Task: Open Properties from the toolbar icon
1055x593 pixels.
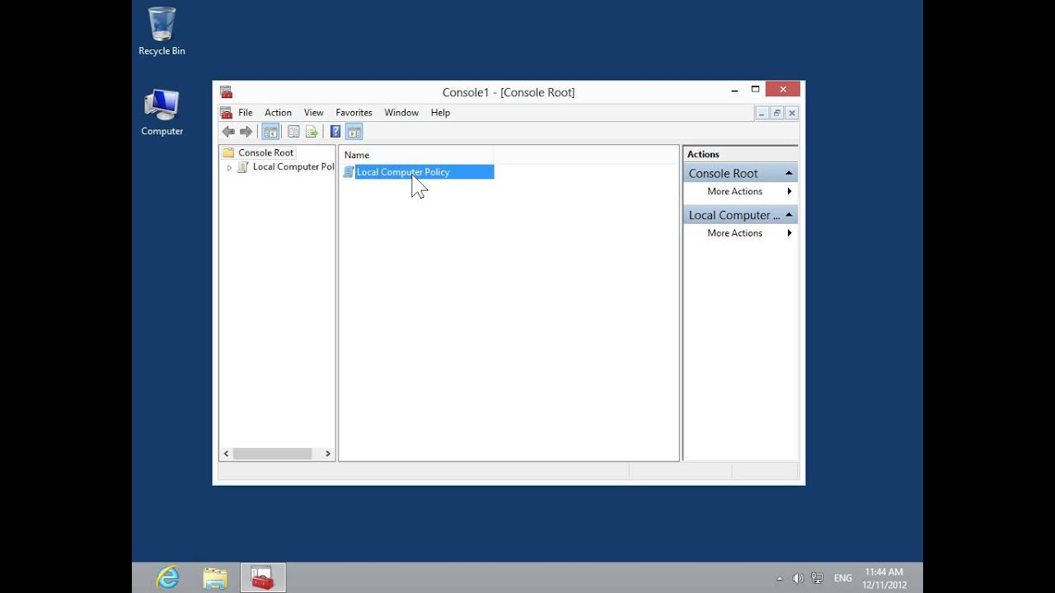Action: 293,132
